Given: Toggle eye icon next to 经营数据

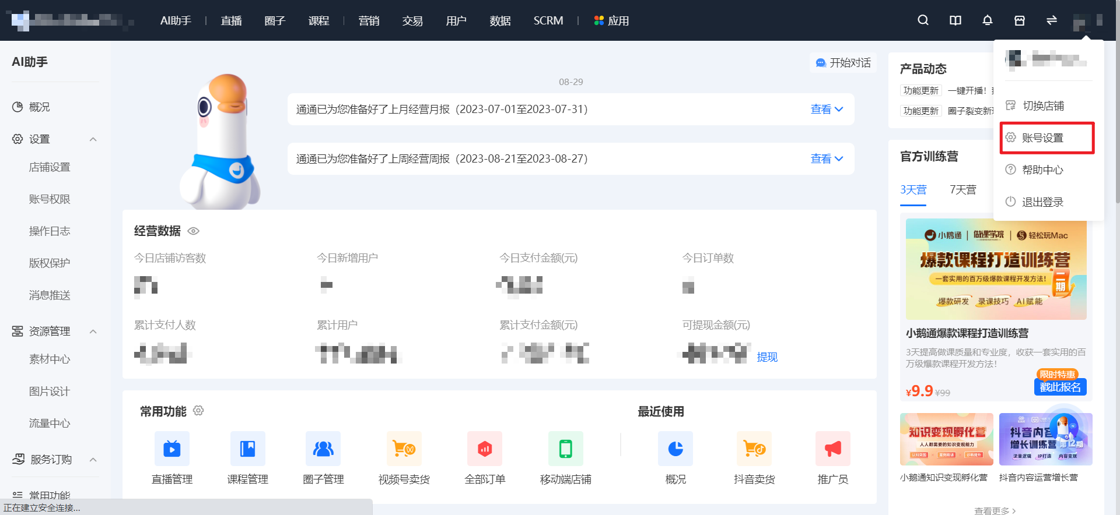Looking at the screenshot, I should tap(194, 231).
